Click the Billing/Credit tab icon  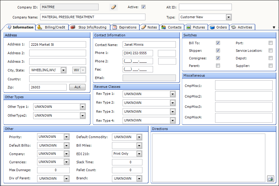coord(40,27)
